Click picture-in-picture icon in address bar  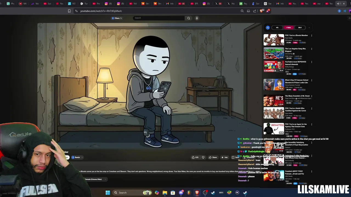point(248,11)
